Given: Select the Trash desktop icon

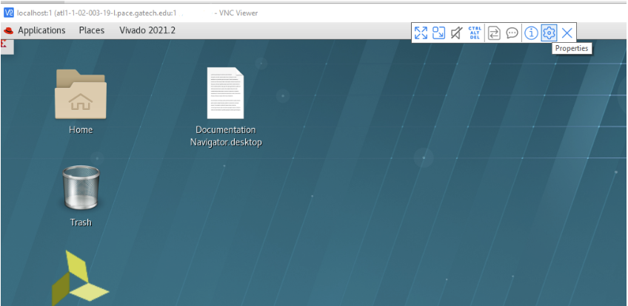Looking at the screenshot, I should pos(81,187).
